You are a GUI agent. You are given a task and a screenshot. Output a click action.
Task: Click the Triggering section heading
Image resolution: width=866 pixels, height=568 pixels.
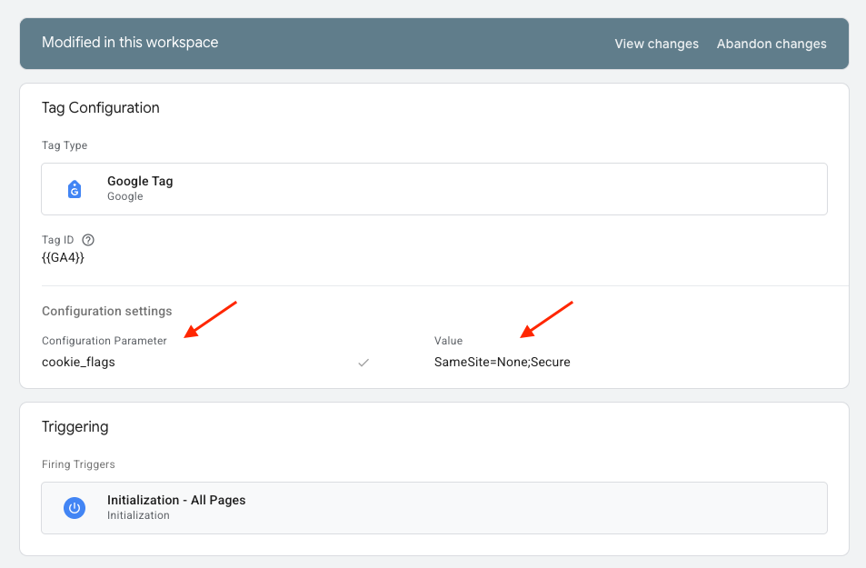pyautogui.click(x=75, y=426)
